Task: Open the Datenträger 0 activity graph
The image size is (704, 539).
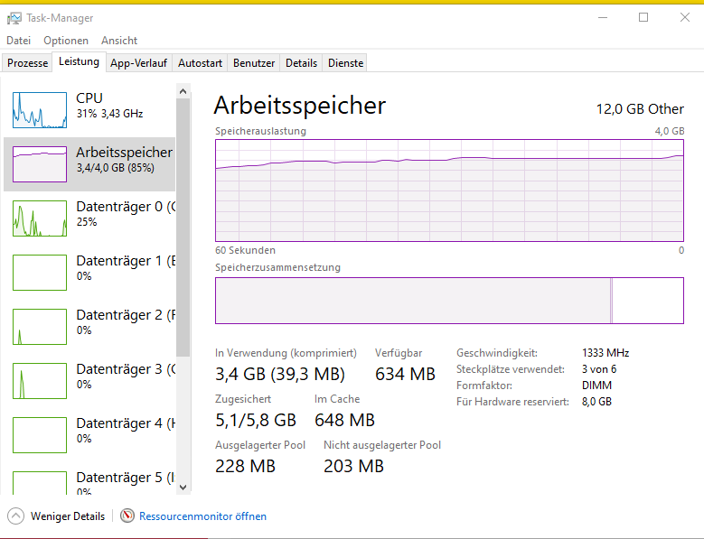Action: [40, 218]
